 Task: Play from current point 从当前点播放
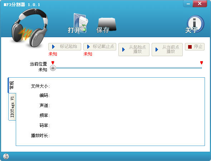167,49
